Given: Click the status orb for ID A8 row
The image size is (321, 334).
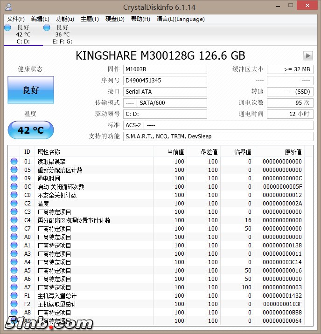Looking at the screenshot, I should pyautogui.click(x=14, y=312).
